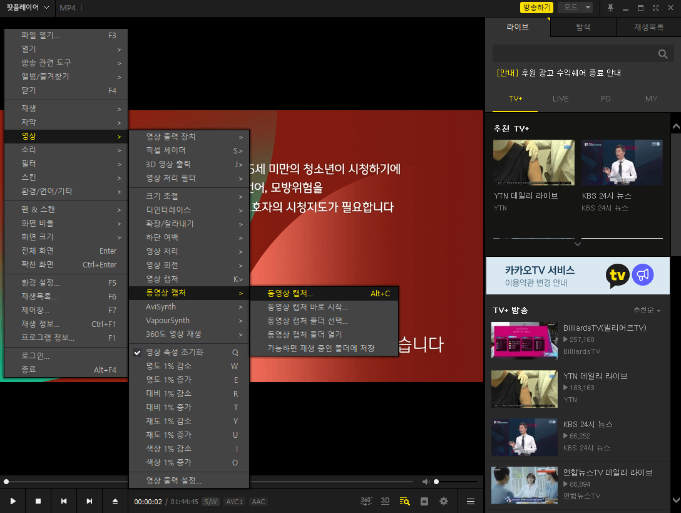Expand the recommended TV+ chevron
The height and width of the screenshot is (513, 681).
click(x=578, y=244)
